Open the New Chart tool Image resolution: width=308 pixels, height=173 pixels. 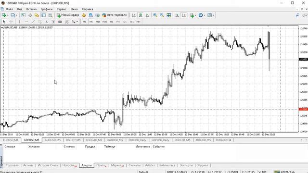click(4, 15)
